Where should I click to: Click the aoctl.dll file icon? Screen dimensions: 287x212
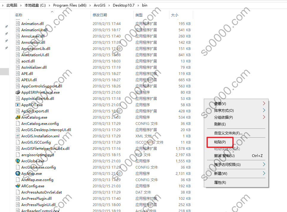pos(18,61)
